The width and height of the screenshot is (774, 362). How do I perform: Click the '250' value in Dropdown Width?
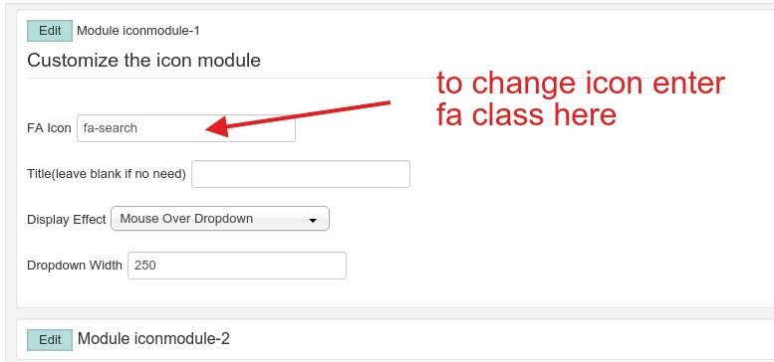tap(145, 266)
